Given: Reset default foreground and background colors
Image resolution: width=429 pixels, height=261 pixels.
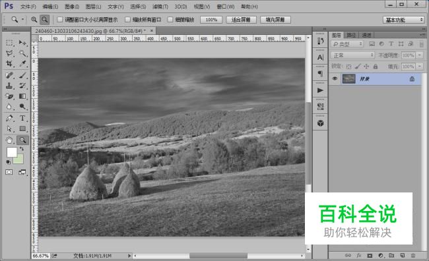Looking at the screenshot, I should [x=8, y=162].
